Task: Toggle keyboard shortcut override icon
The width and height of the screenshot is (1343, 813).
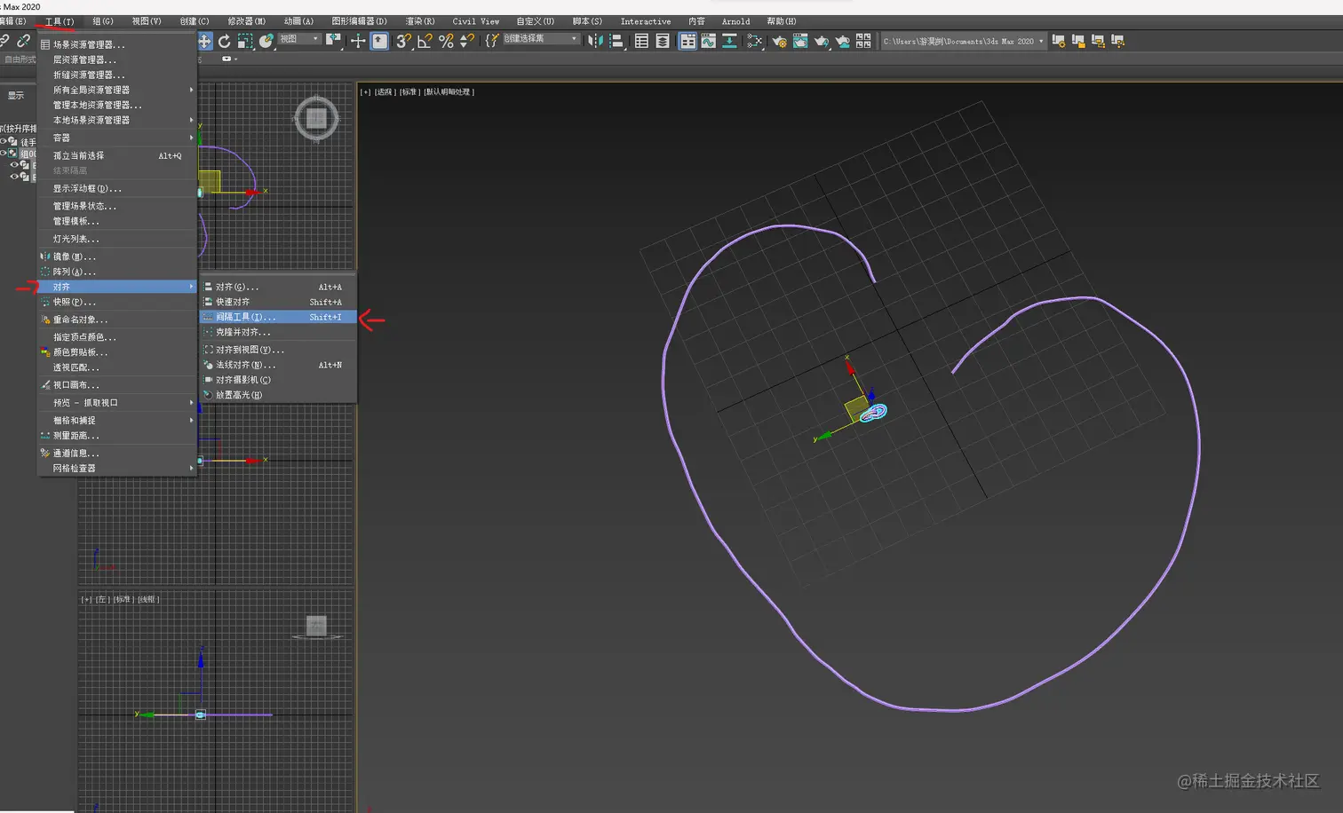Action: tap(379, 41)
